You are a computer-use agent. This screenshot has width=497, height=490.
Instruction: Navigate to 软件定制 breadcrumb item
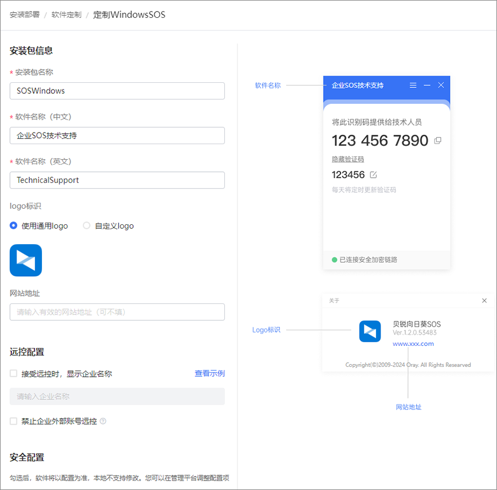pyautogui.click(x=66, y=15)
